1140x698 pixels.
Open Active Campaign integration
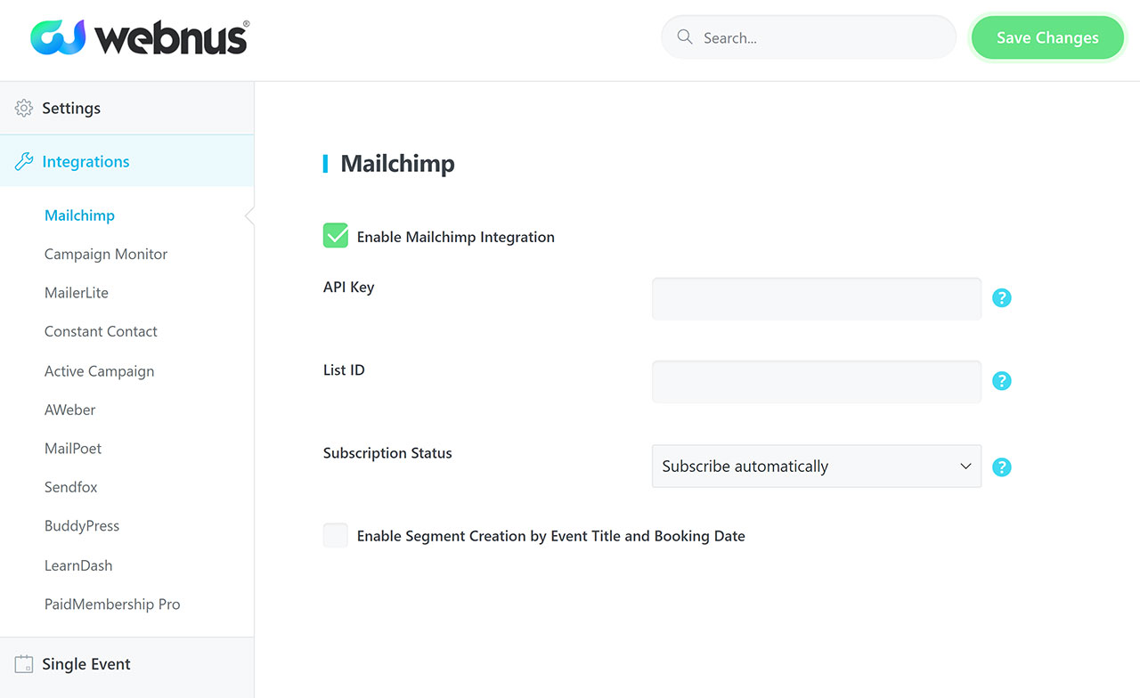click(99, 371)
